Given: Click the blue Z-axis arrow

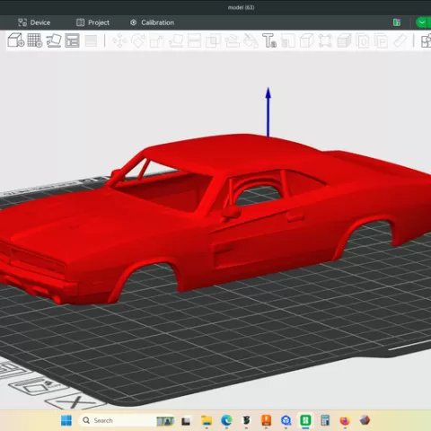Looking at the screenshot, I should point(268,112).
